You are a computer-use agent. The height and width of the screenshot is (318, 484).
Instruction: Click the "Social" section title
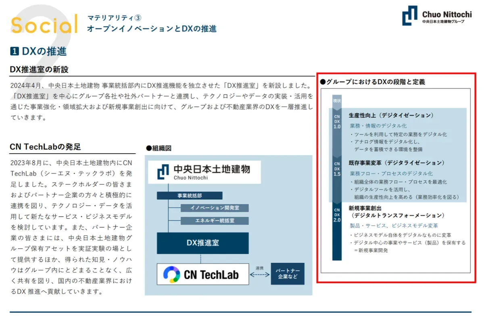tap(44, 24)
